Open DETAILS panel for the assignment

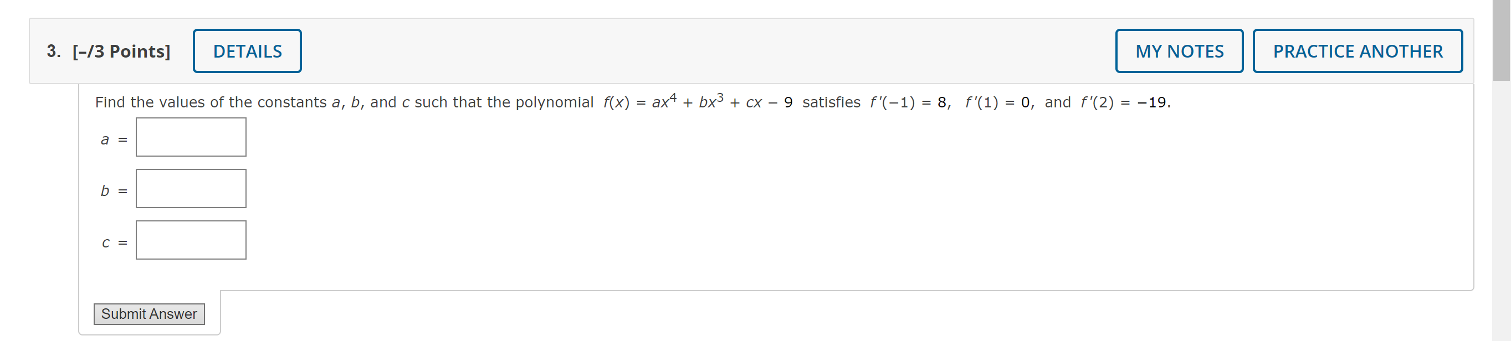(247, 51)
